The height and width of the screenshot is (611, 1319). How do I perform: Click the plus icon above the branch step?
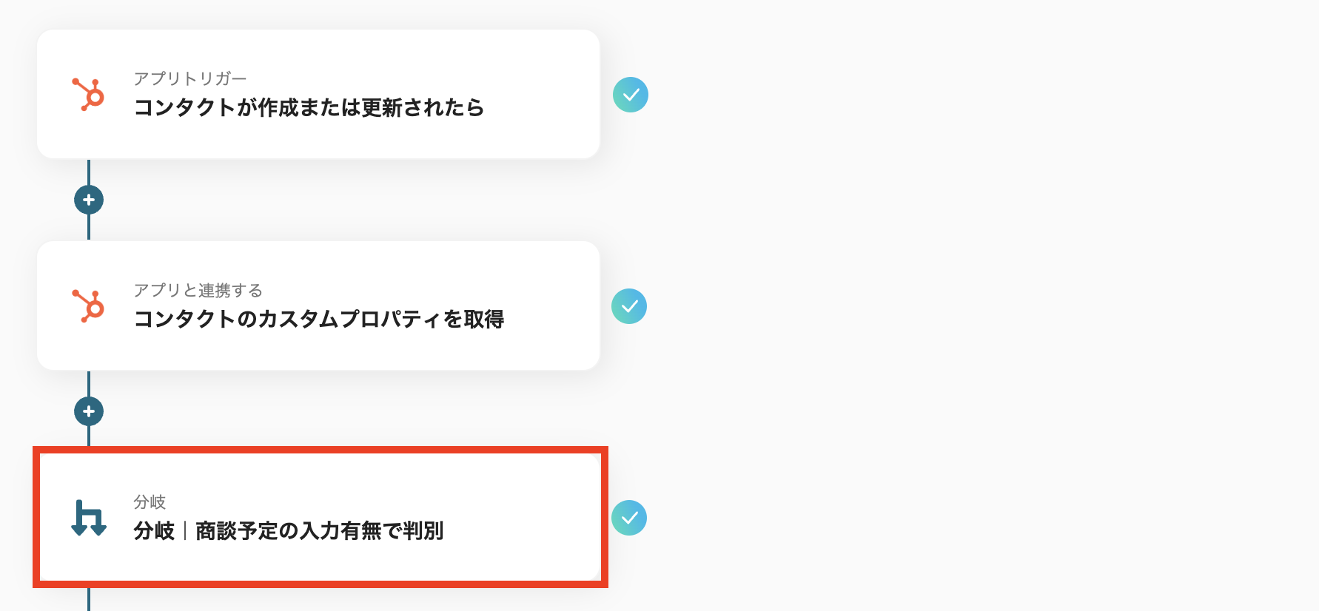(x=88, y=411)
